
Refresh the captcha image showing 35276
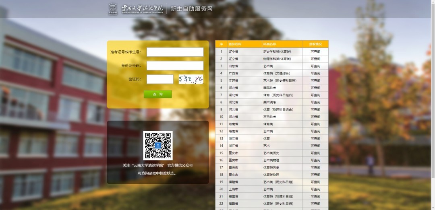[x=191, y=79]
